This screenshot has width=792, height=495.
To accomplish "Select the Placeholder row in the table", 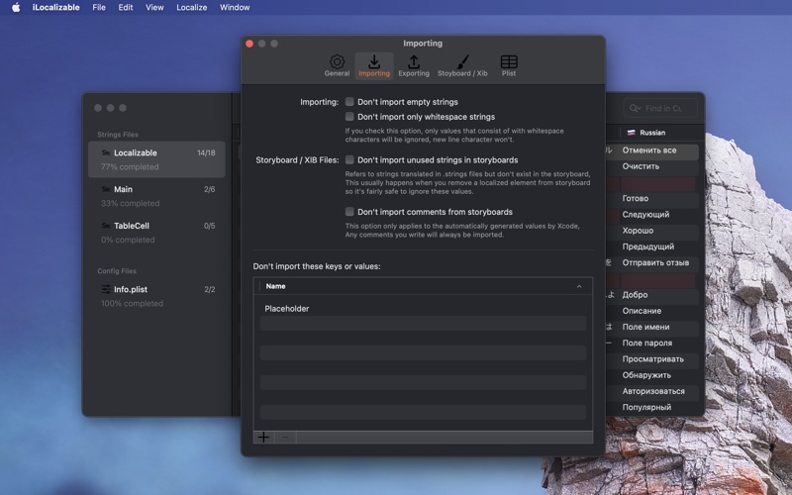I will 423,308.
